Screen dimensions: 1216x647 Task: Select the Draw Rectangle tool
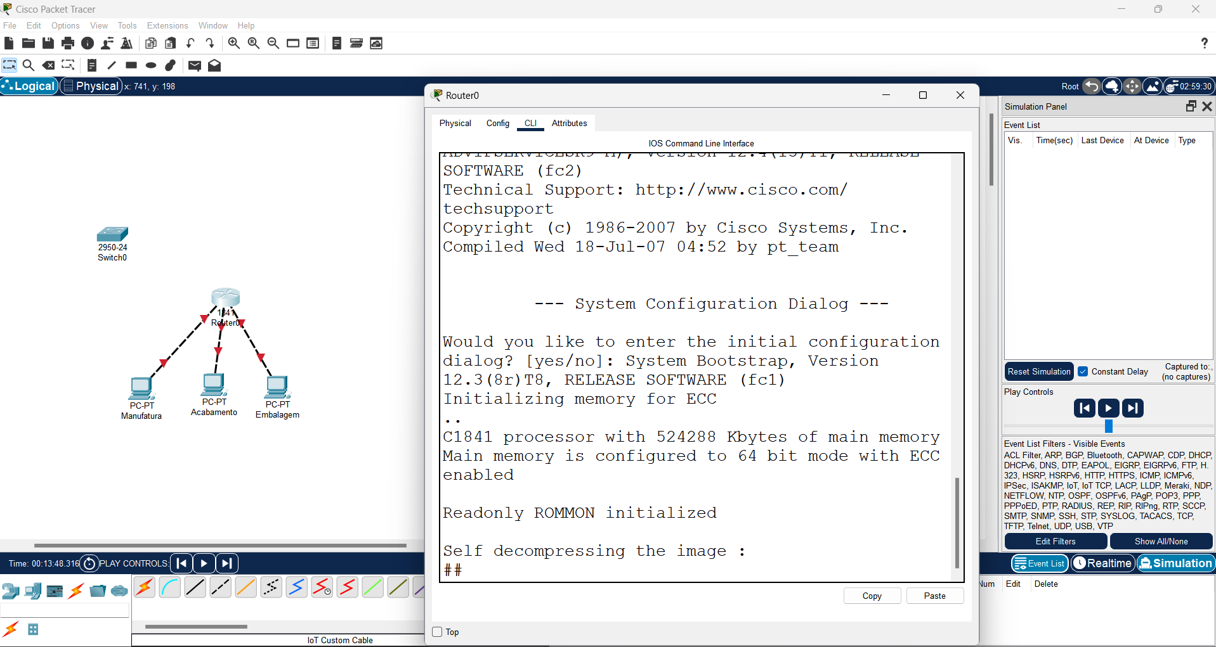(x=131, y=65)
